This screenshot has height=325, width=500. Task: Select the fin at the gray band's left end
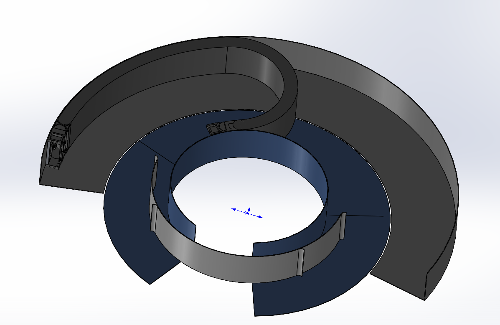tap(154, 217)
